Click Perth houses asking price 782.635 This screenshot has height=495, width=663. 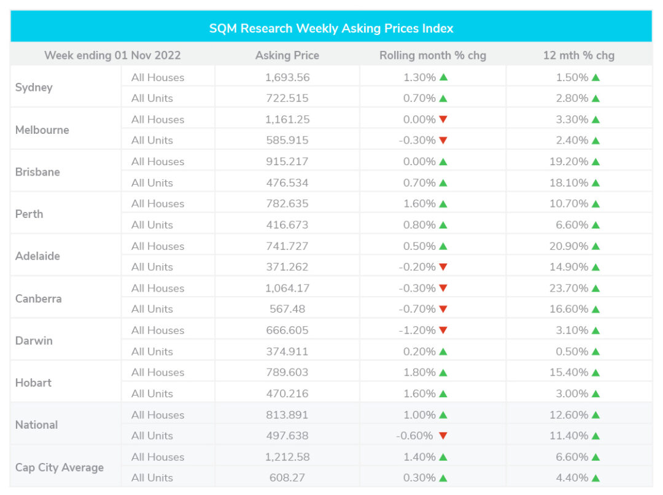(287, 204)
